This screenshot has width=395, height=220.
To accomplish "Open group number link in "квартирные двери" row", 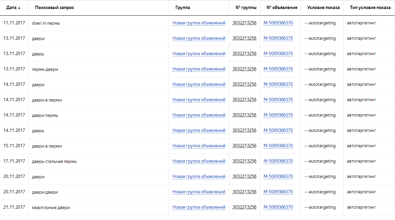I will 245,207.
